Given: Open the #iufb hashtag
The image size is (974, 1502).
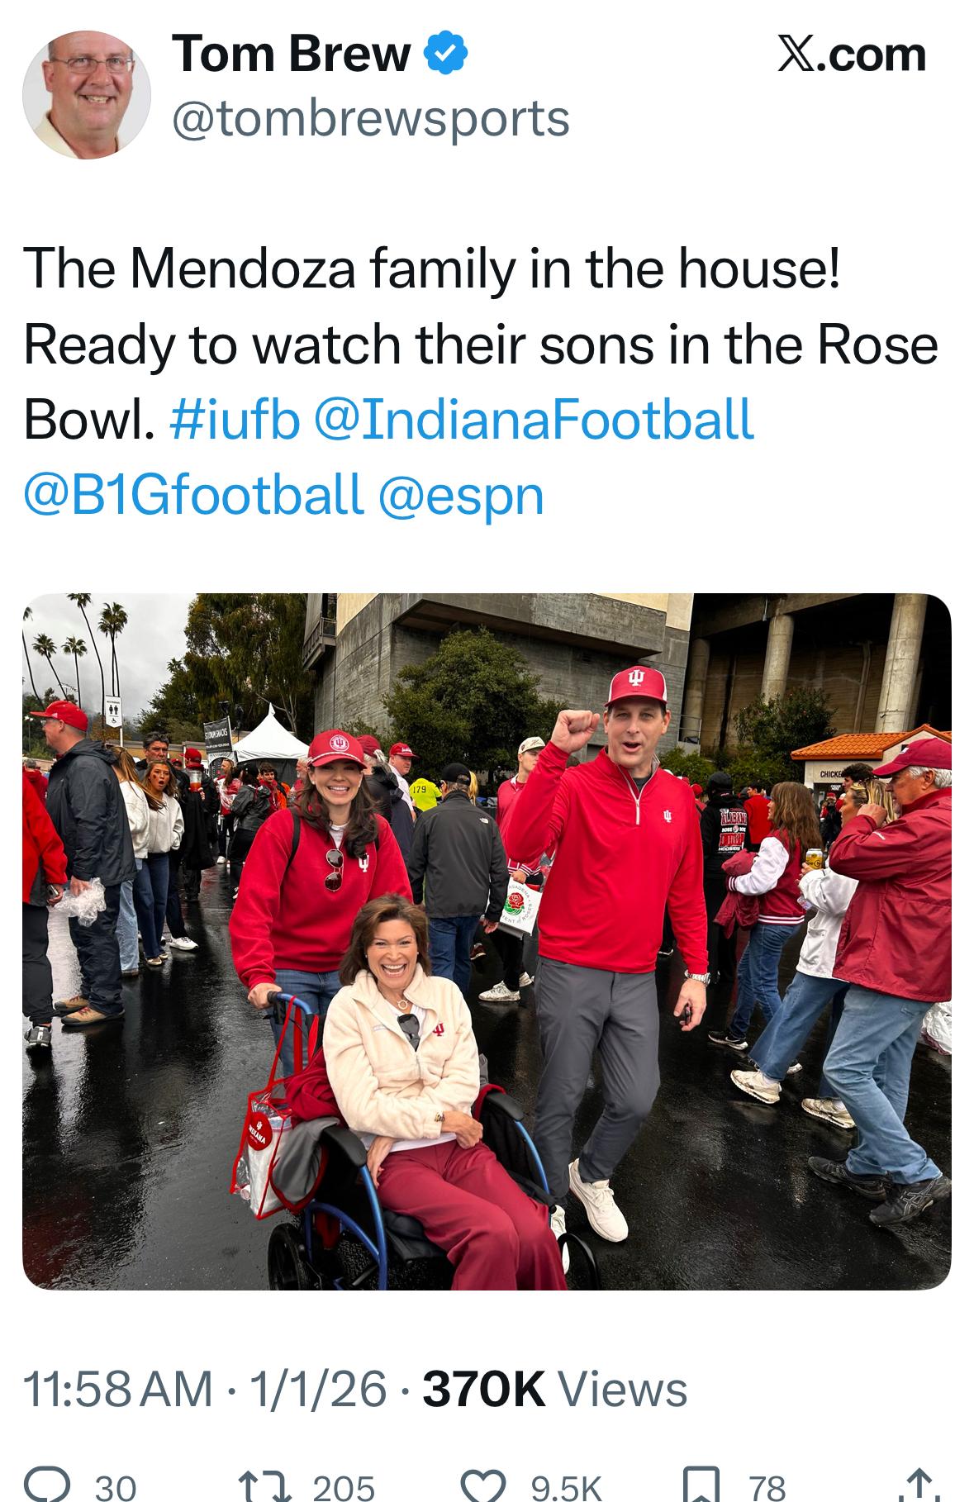Looking at the screenshot, I should 235,419.
